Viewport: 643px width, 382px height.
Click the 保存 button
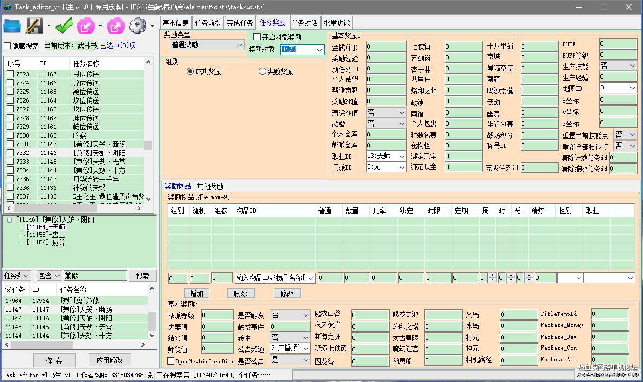55,360
